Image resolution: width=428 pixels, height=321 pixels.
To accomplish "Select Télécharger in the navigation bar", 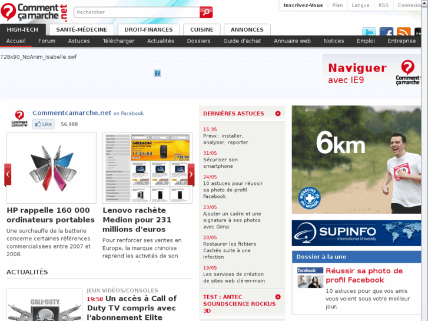I will coord(118,41).
